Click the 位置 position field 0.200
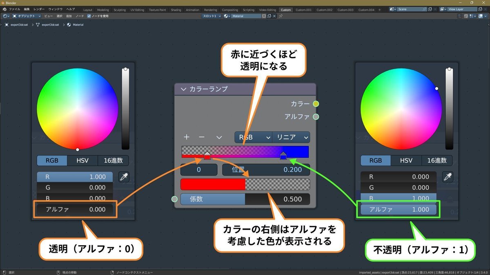 [x=266, y=169]
